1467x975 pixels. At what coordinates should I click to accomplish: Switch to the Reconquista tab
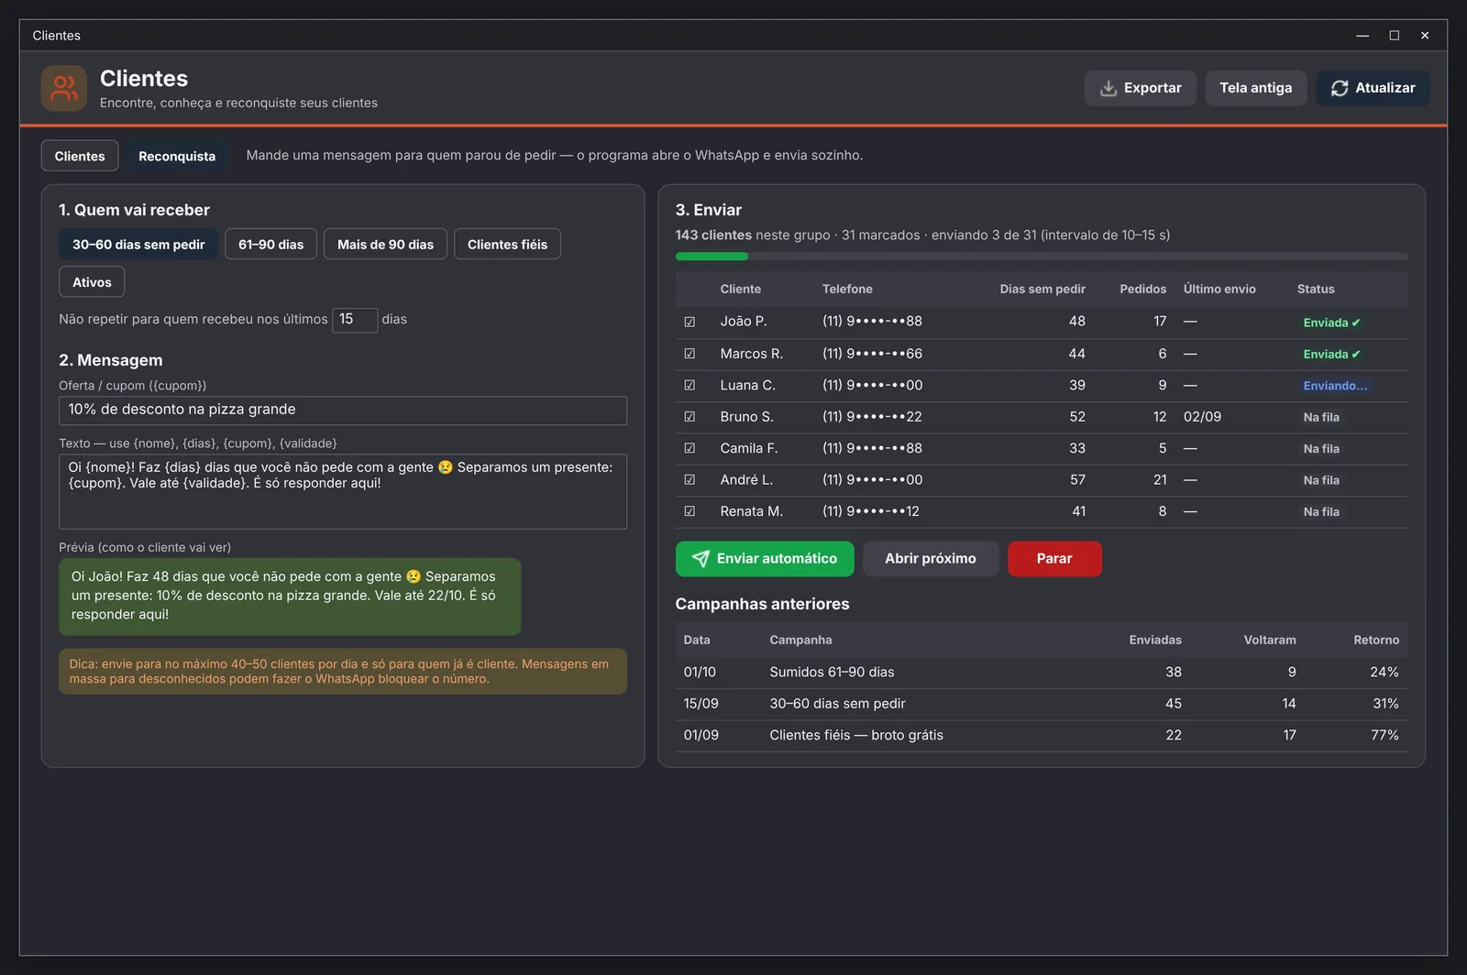pos(177,156)
